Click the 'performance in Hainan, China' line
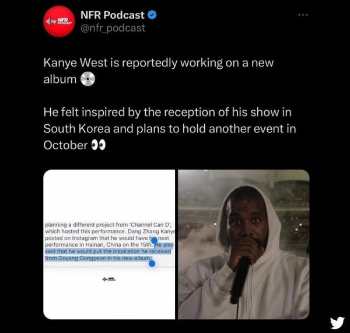350x333 pixels. 99,244
